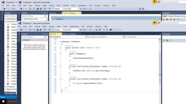Collapse button1_Click method on line 20

tap(60, 66)
